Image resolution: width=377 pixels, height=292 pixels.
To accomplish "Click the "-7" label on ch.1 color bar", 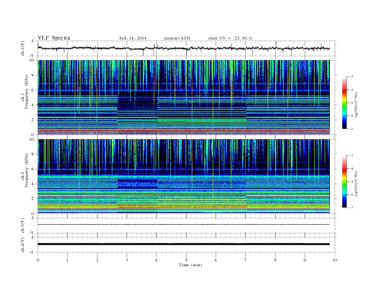I will pos(351,129).
